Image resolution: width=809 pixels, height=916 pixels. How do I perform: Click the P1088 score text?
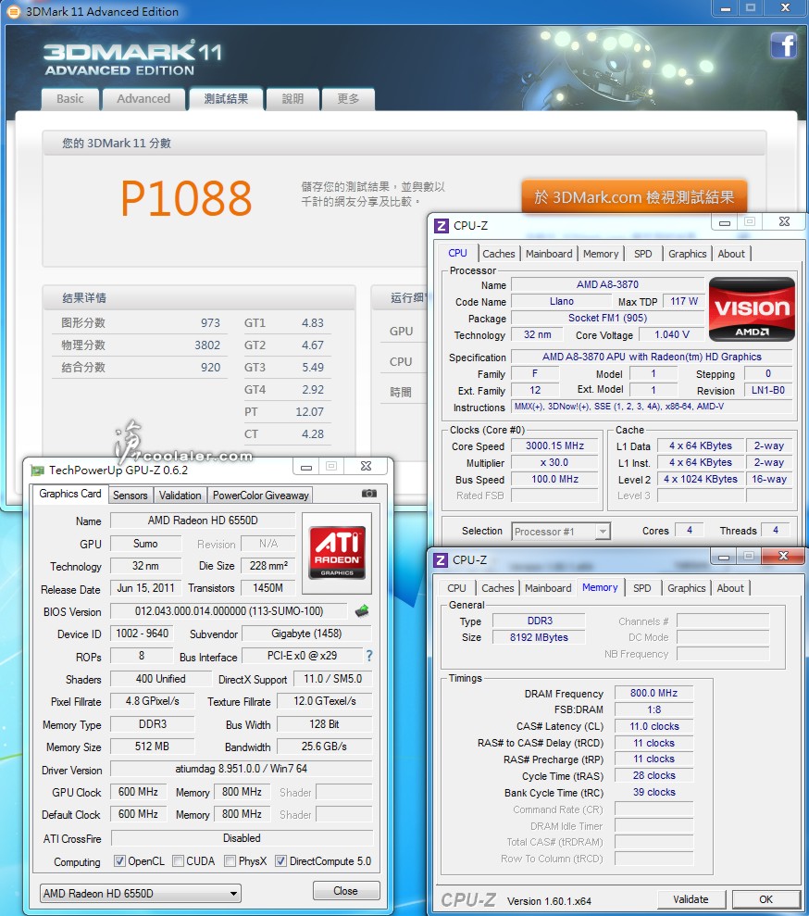pos(186,198)
